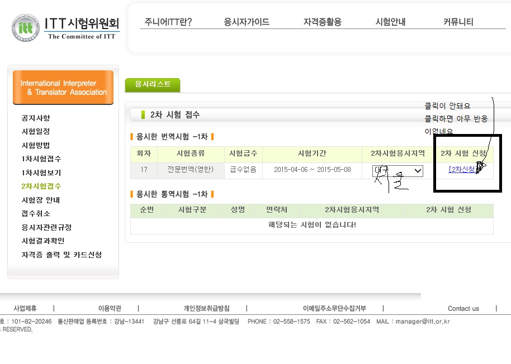Open 시험결과확인 in the sidebar
The height and width of the screenshot is (364, 511).
point(42,241)
